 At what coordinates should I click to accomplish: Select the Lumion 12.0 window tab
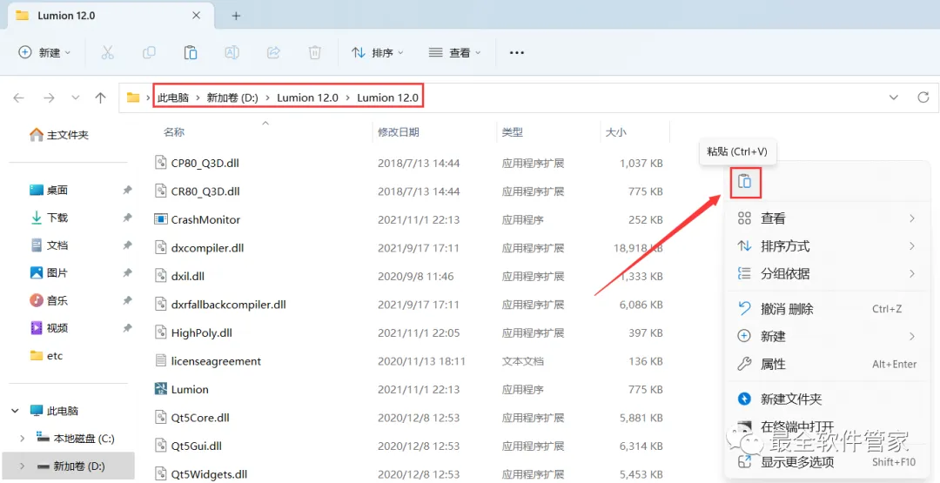coord(111,16)
